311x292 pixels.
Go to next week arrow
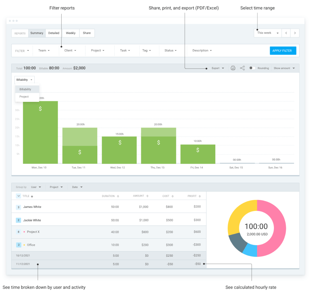coord(295,33)
